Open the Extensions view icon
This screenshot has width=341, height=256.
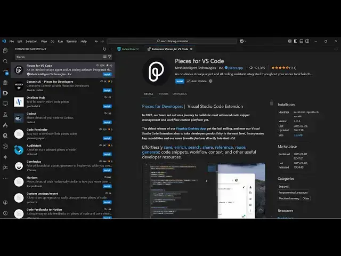[x=5, y=93]
